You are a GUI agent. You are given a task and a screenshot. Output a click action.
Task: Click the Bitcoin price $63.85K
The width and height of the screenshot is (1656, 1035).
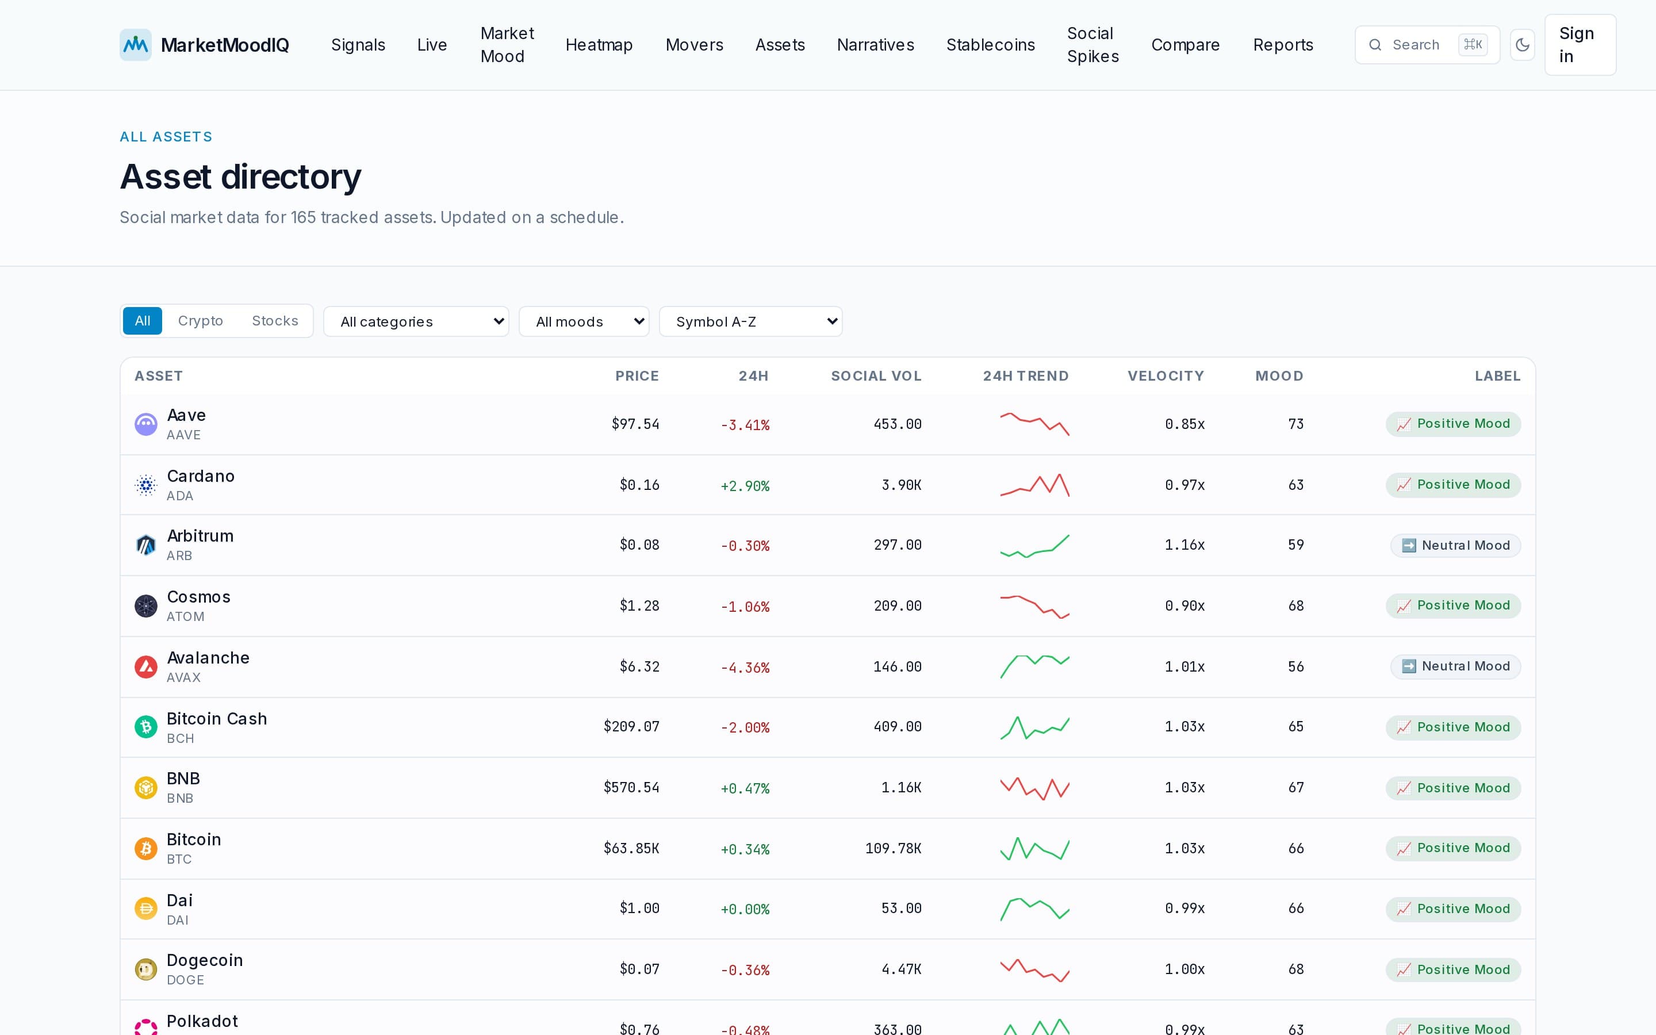coord(631,849)
